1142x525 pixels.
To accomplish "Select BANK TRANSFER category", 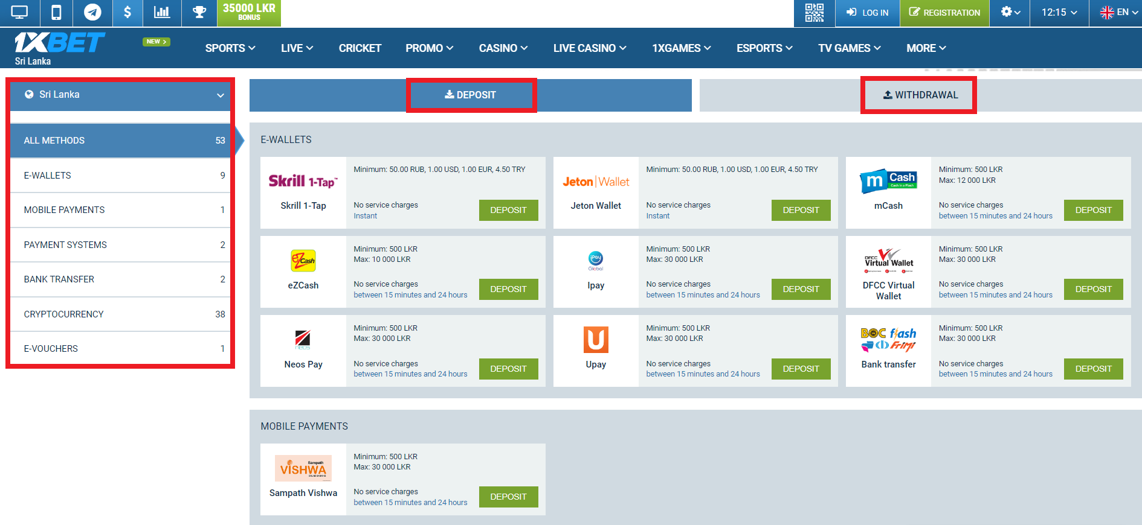I will click(x=121, y=279).
